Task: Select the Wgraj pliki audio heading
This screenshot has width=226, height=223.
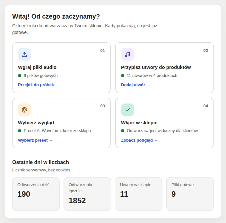Action: pyautogui.click(x=37, y=67)
